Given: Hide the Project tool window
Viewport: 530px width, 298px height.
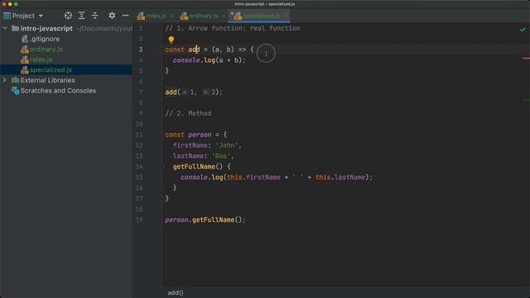Looking at the screenshot, I should 125,16.
